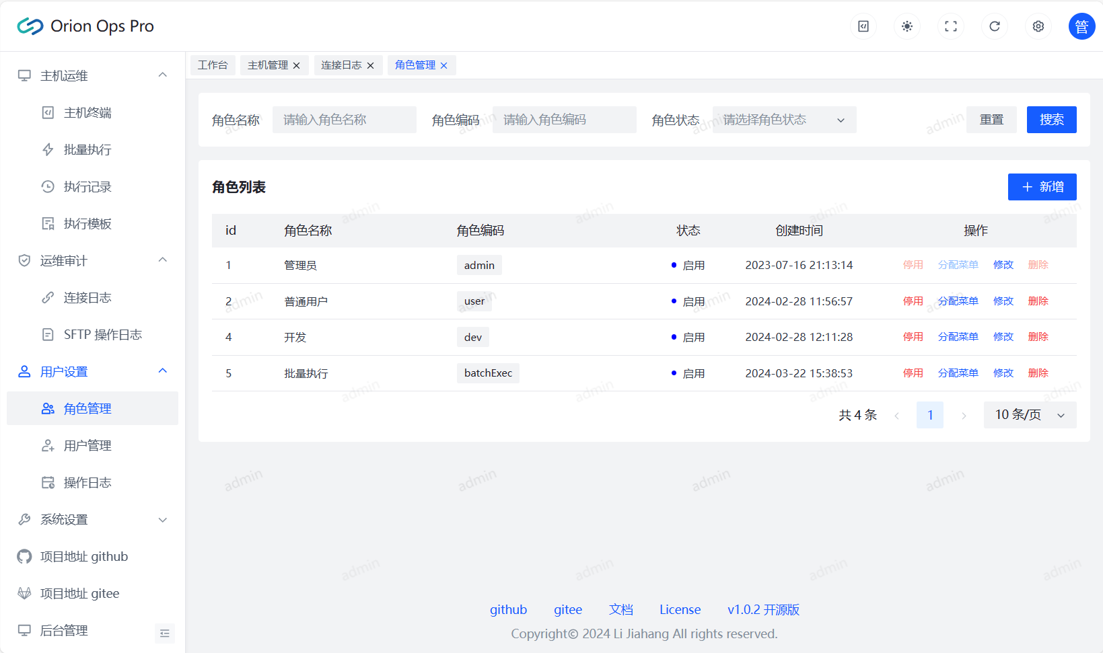Collapse the sidebar with fold icon
1103x653 pixels.
165,633
